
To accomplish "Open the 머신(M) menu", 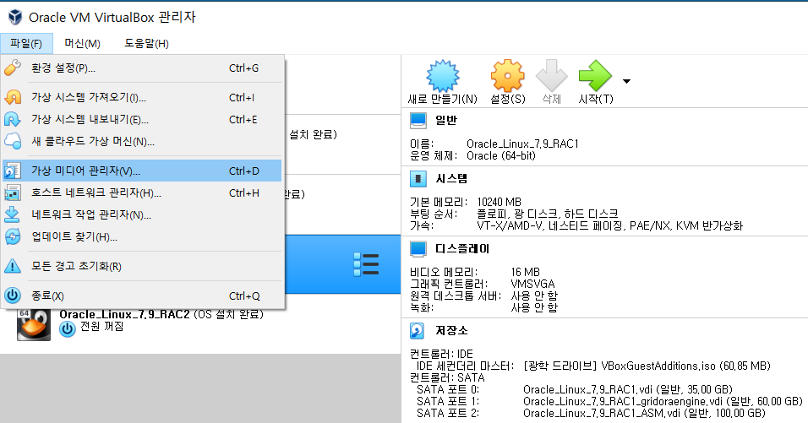I will [x=83, y=44].
